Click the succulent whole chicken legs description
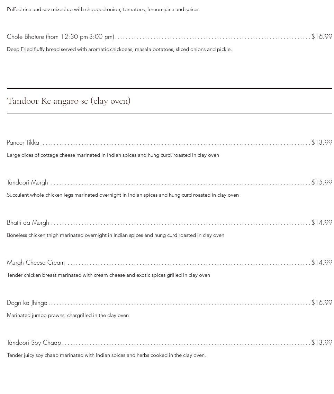This screenshot has height=394, width=334. tap(123, 195)
